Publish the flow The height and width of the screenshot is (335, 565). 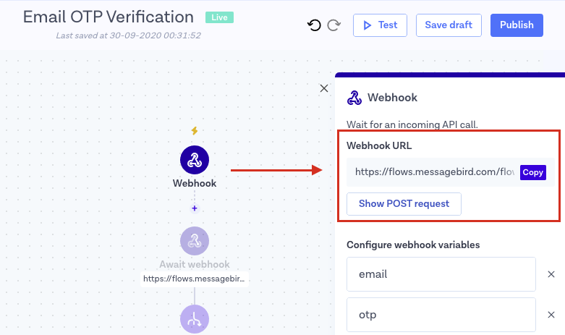(x=517, y=25)
